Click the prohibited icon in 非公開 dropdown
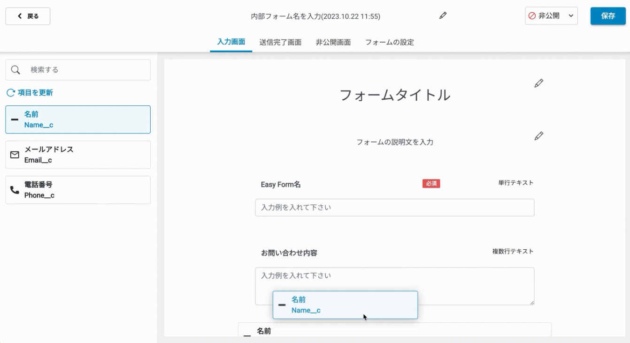This screenshot has width=630, height=343. click(532, 16)
